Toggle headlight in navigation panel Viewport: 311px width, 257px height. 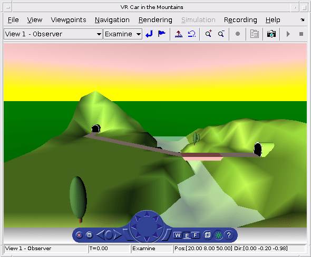click(x=218, y=235)
